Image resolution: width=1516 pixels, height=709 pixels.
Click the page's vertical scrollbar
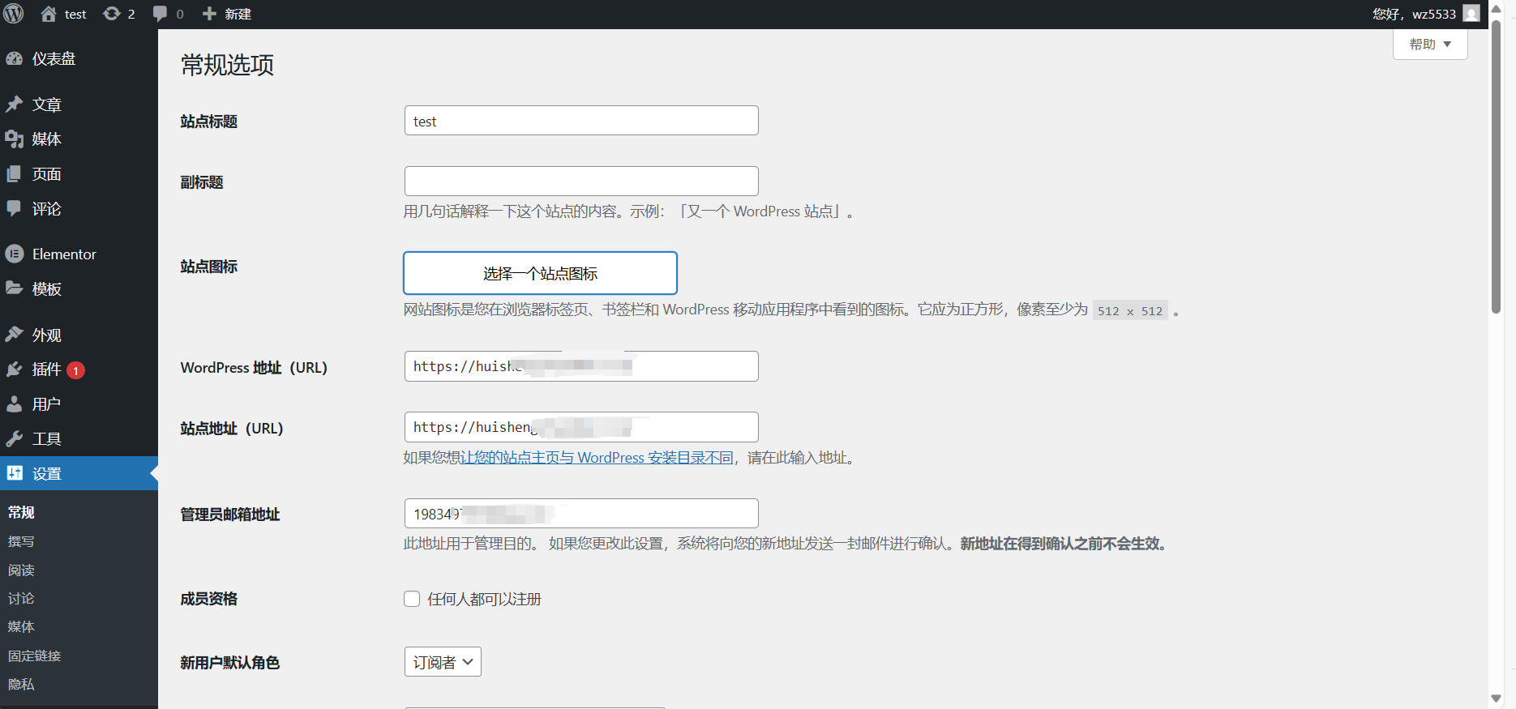coord(1496,162)
